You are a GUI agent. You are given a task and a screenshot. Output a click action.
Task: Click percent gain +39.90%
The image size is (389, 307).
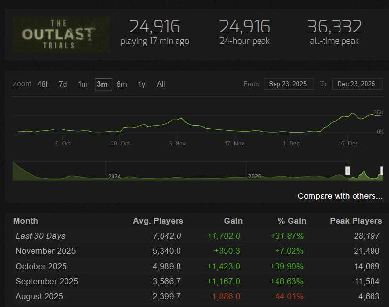[x=287, y=266]
